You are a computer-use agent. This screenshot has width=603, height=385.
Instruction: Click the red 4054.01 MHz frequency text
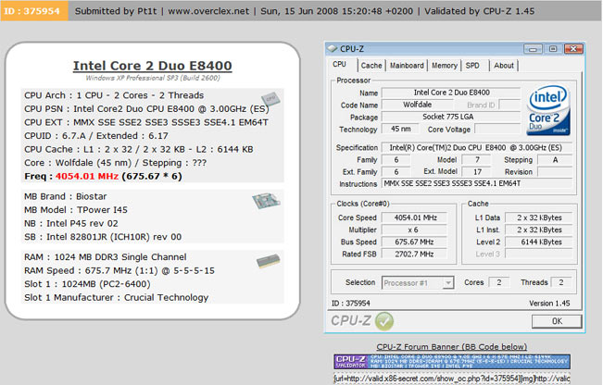tap(87, 177)
